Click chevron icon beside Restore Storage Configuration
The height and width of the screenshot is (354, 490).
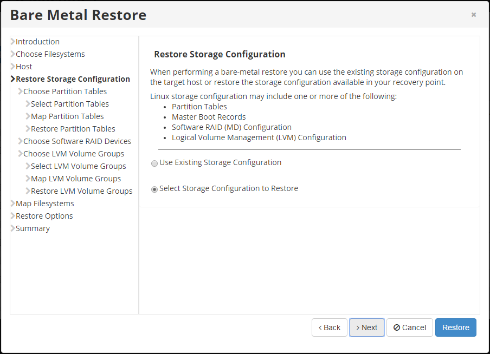pos(13,79)
